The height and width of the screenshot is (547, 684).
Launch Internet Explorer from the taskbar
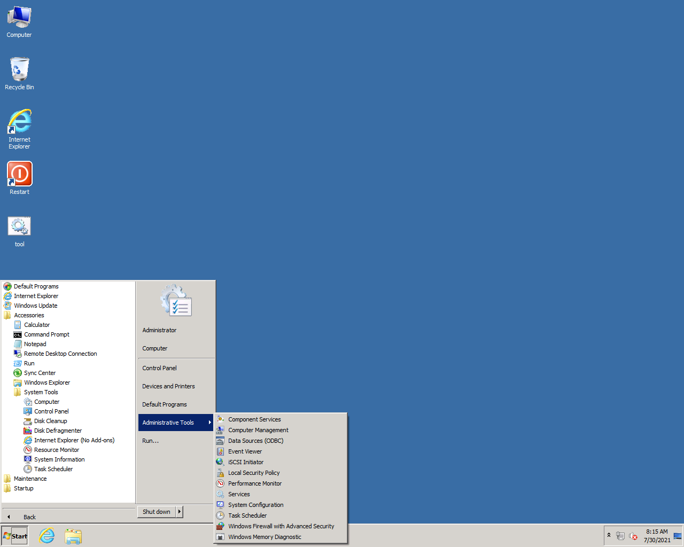[x=47, y=536]
